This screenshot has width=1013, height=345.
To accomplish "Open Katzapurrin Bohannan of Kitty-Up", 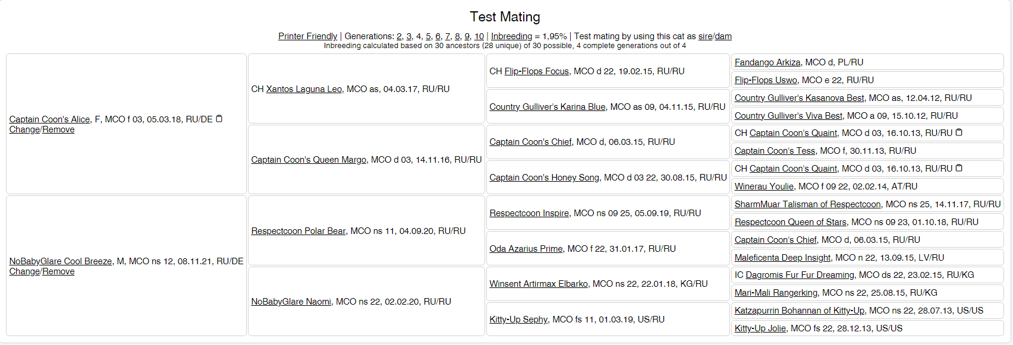I will point(799,311).
